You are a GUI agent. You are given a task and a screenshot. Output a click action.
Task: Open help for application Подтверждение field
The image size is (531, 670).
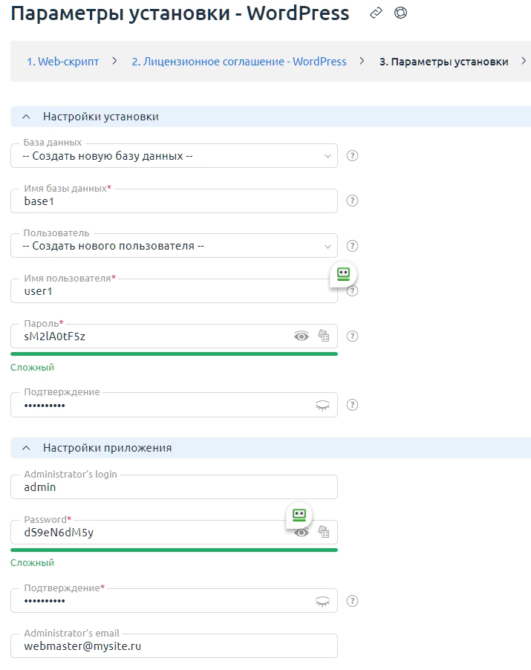[352, 601]
